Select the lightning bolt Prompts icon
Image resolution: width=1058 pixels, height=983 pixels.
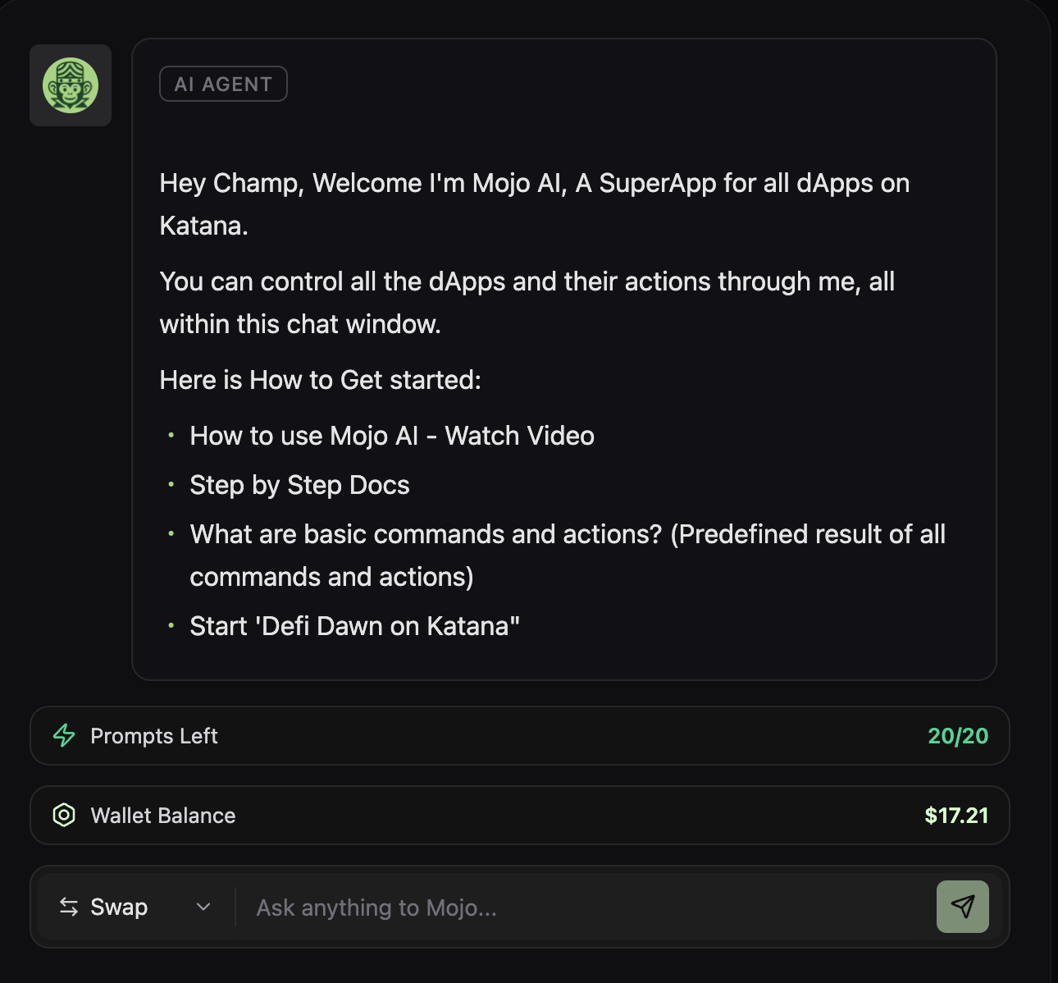(63, 736)
